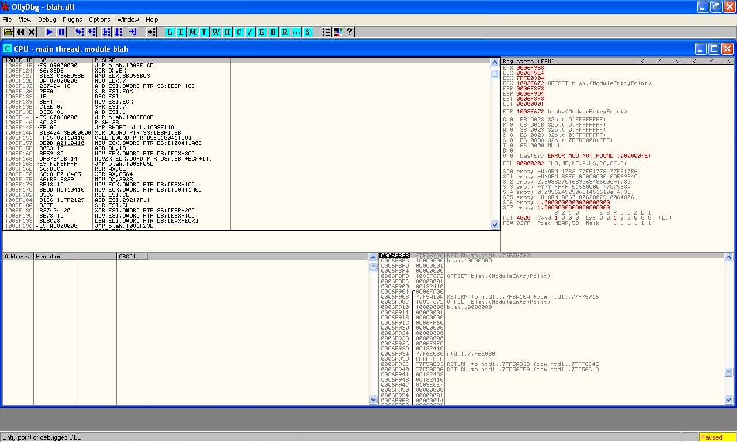Open help with the question mark icon
This screenshot has width=737, height=442.
(x=349, y=32)
